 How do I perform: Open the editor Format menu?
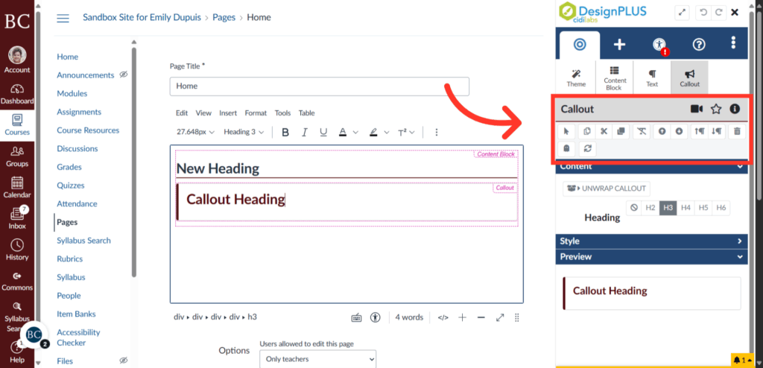pos(256,113)
